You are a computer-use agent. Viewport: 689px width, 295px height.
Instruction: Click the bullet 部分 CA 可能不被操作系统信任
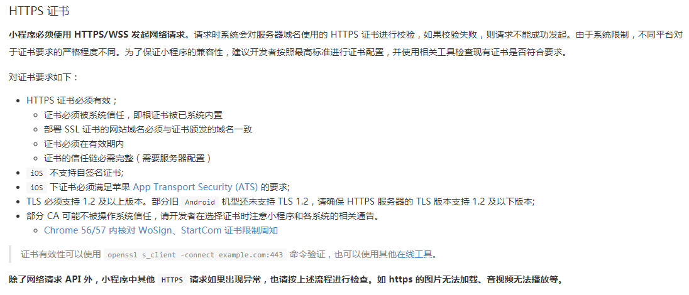tap(203, 215)
